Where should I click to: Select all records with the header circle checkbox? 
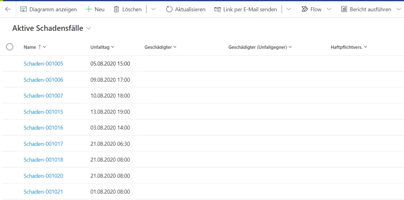(9, 47)
